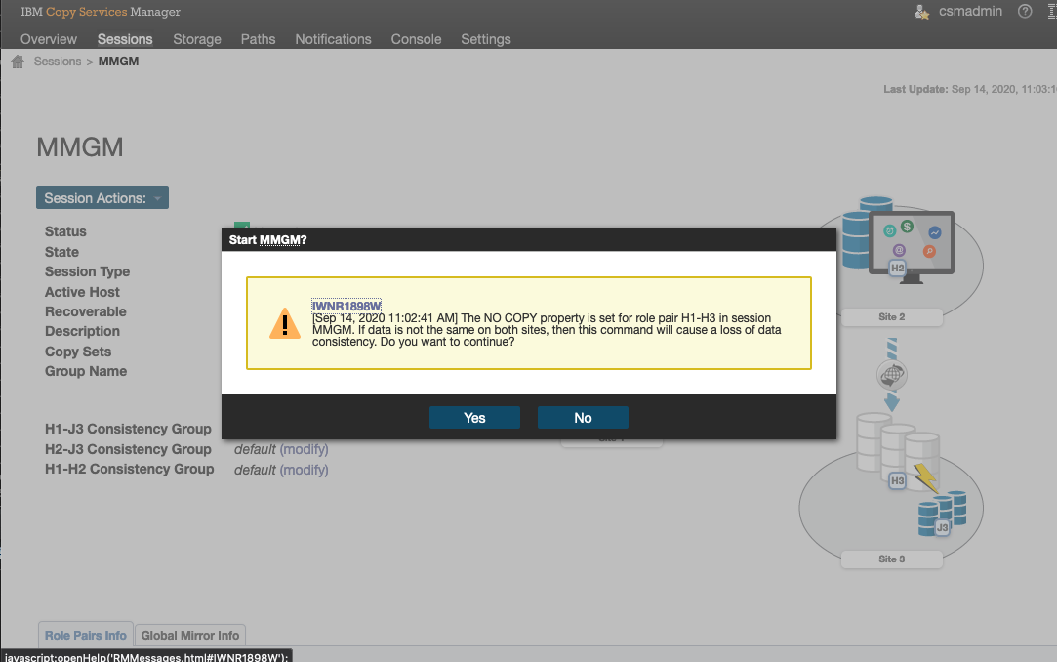Modify the H1-H2 Consistency Group
Viewport: 1057px width, 662px height.
(305, 470)
